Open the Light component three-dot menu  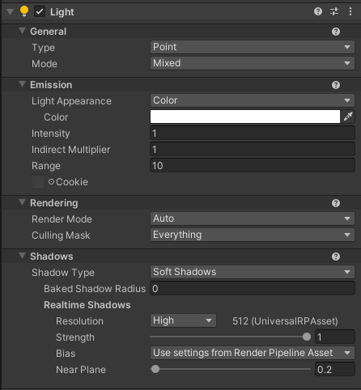point(350,11)
